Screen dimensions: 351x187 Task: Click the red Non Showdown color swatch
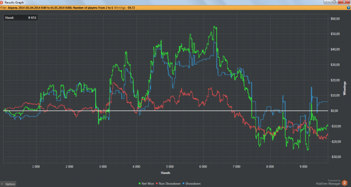click(x=157, y=183)
